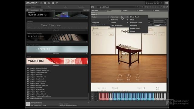
Task: Click file icon next to Yangqin - Autumn Wind.nki
Action: point(28,68)
